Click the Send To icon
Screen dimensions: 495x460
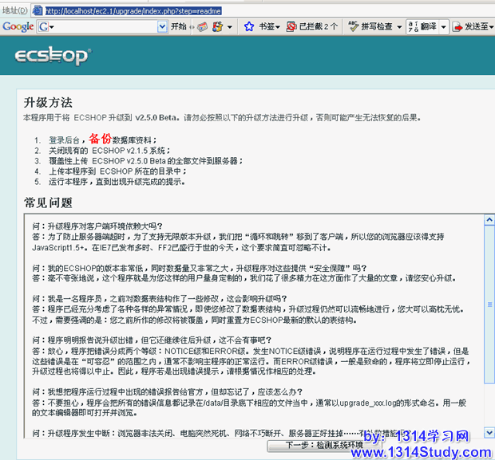(x=457, y=27)
